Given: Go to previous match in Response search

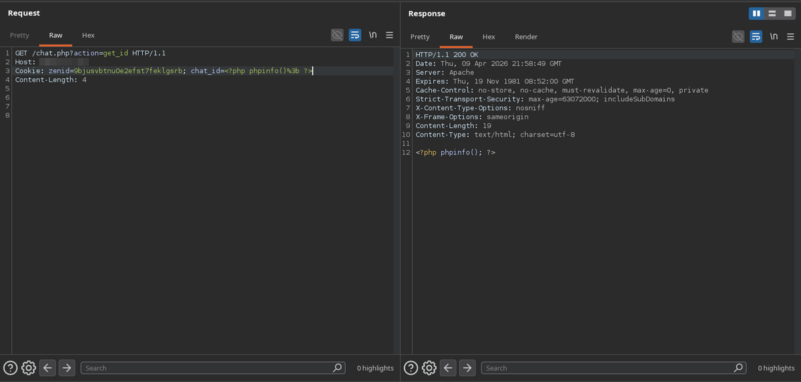Looking at the screenshot, I should (448, 367).
